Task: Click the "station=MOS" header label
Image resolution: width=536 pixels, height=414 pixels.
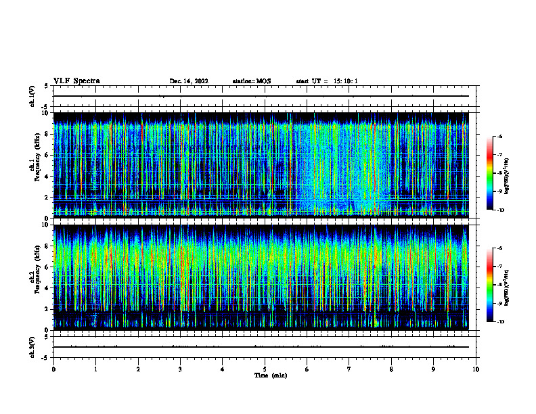Action: (x=252, y=81)
